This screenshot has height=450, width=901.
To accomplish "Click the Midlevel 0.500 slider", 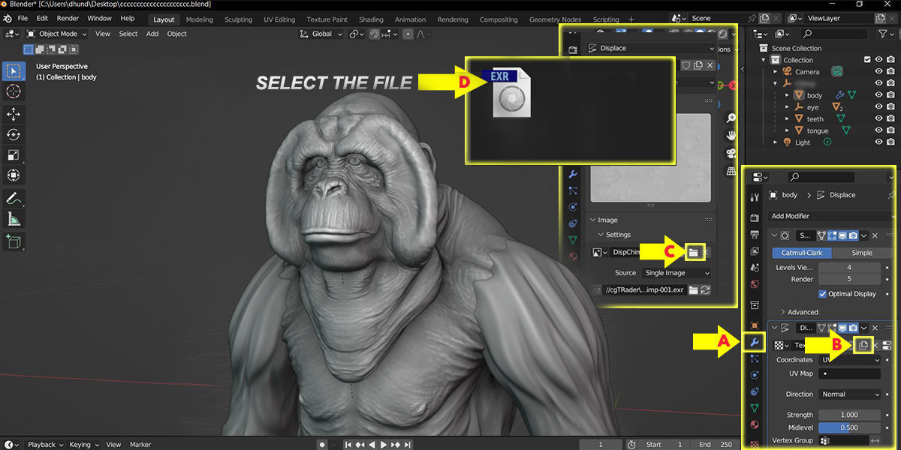I will coord(850,427).
